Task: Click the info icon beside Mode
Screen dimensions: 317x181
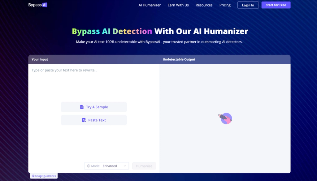Action: coord(89,166)
